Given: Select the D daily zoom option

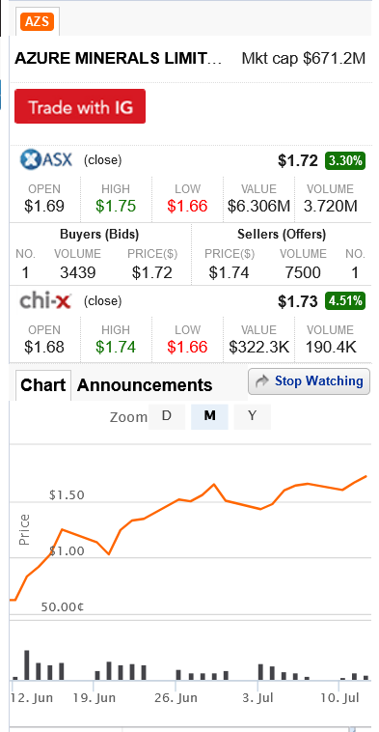Looking at the screenshot, I should click(167, 416).
